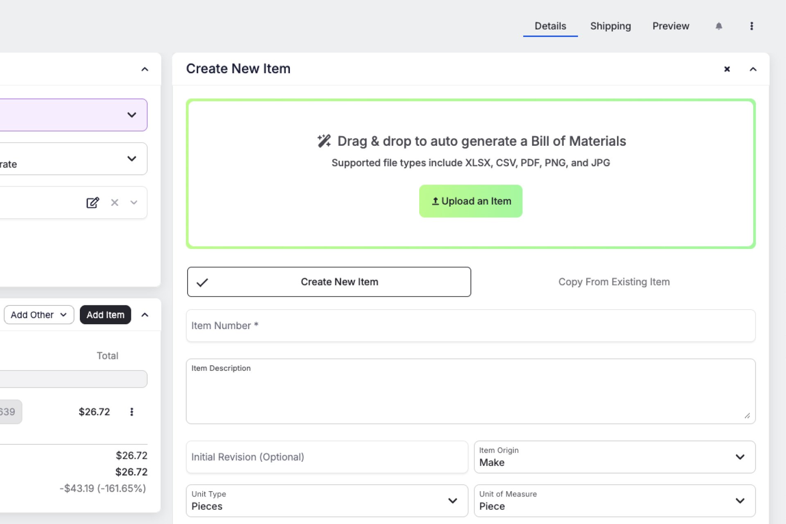The width and height of the screenshot is (786, 524).
Task: Click the Upload an Item button
Action: pos(471,201)
